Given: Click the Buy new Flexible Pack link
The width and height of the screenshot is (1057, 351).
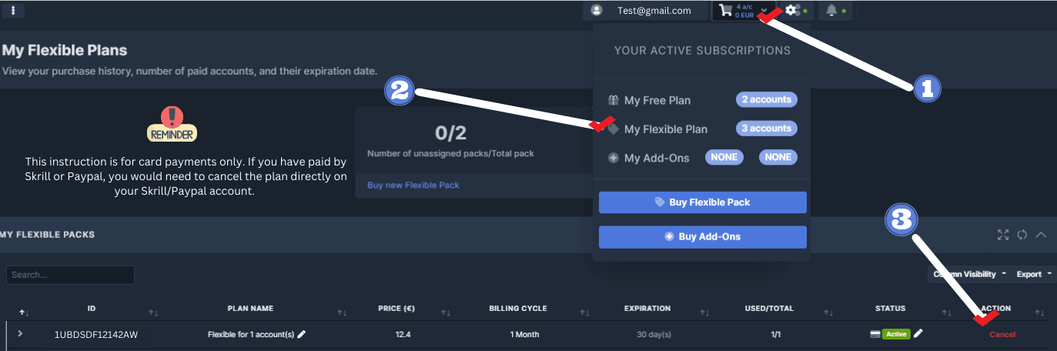Looking at the screenshot, I should [x=413, y=186].
